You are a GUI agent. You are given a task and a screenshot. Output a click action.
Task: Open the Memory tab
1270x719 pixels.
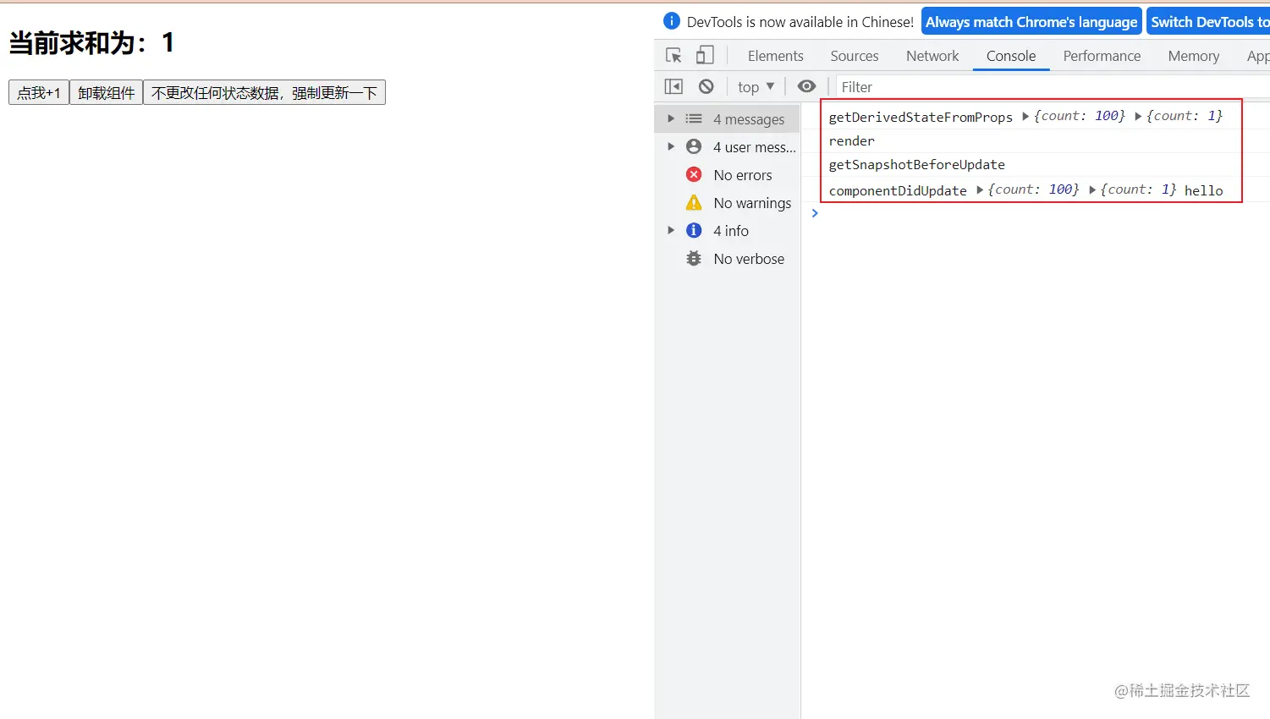point(1194,56)
